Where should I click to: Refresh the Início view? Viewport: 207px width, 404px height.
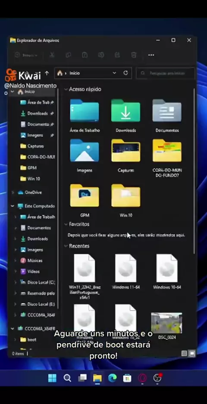(x=125, y=73)
